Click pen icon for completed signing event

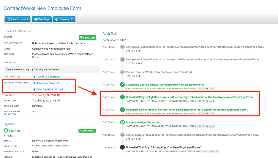[x=122, y=85]
